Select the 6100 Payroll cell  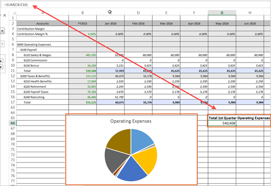tap(42, 50)
